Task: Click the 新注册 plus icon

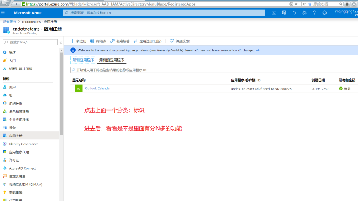Action: pyautogui.click(x=72, y=41)
